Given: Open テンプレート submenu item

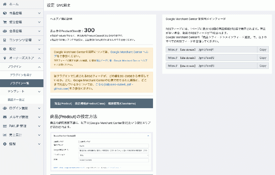Looking at the screenshot, I should (x=22, y=91).
